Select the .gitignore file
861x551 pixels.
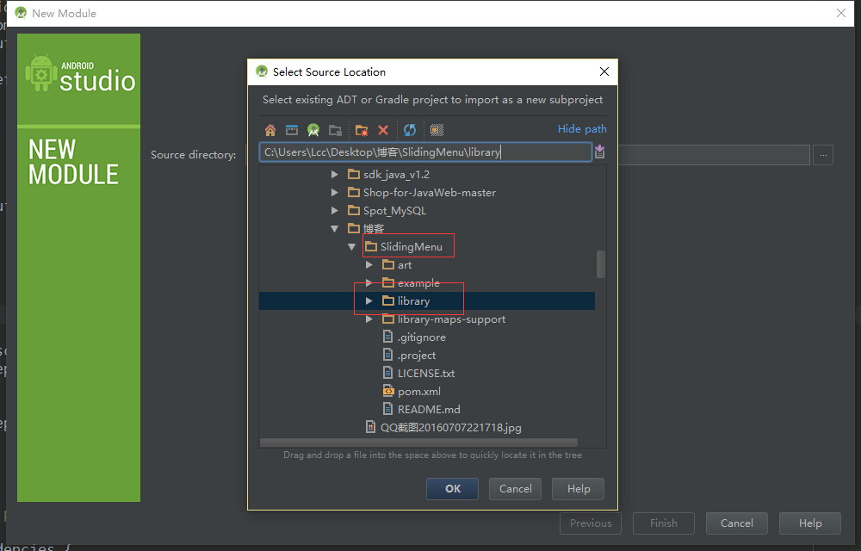(415, 337)
